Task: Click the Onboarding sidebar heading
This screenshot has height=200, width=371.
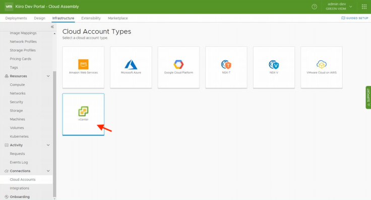Action: [x=20, y=196]
